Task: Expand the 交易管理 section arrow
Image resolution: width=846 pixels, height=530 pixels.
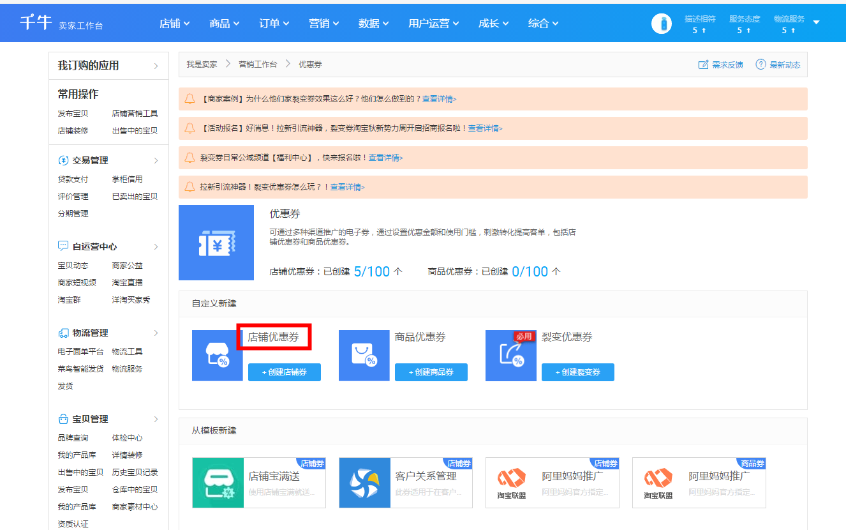Action: pyautogui.click(x=156, y=160)
